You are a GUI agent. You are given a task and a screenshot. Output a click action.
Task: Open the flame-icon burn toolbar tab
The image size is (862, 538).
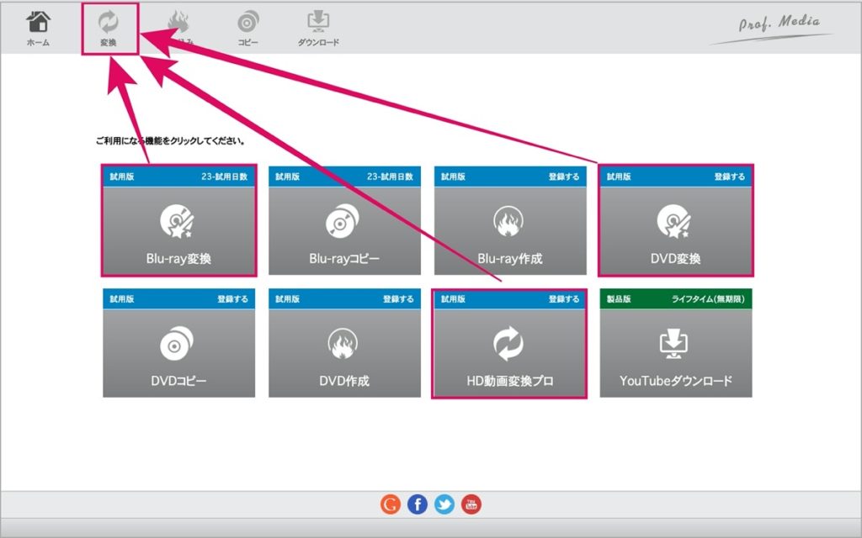pos(179,28)
